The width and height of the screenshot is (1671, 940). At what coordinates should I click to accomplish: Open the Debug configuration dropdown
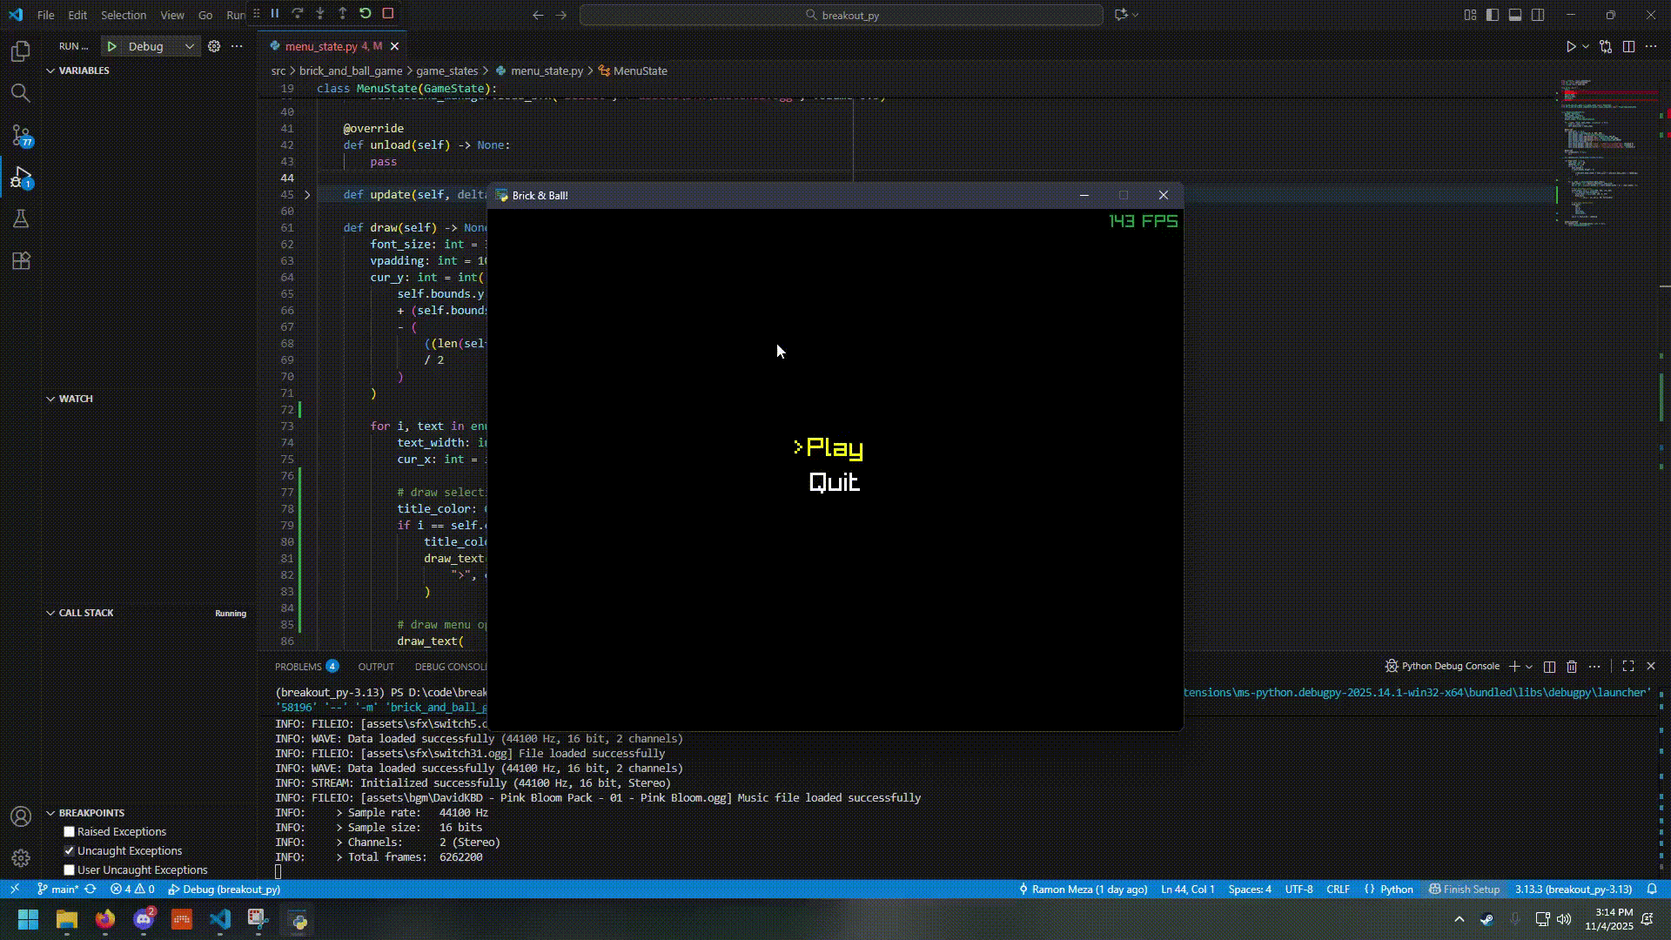[x=188, y=46]
